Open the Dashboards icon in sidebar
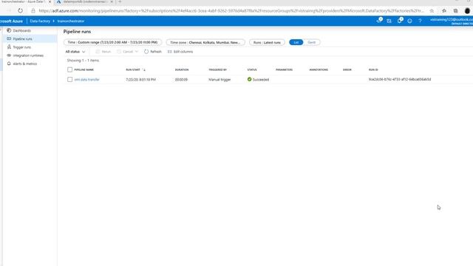 pyautogui.click(x=9, y=30)
